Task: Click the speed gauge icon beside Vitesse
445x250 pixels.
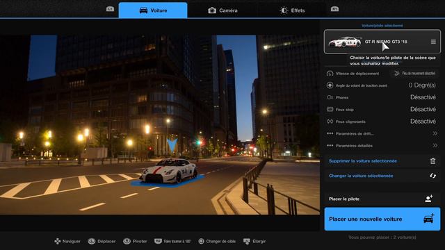Action: (330, 74)
